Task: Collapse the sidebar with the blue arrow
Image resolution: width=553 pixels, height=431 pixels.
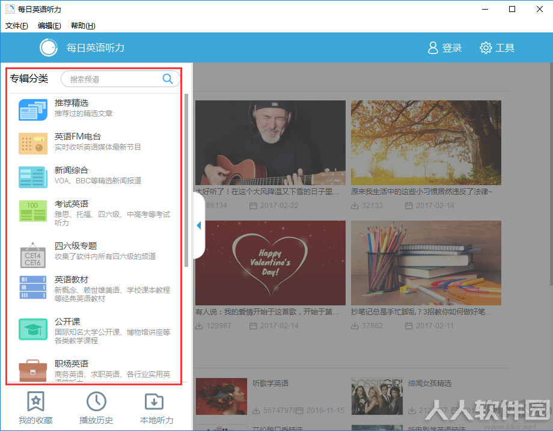Action: click(199, 225)
